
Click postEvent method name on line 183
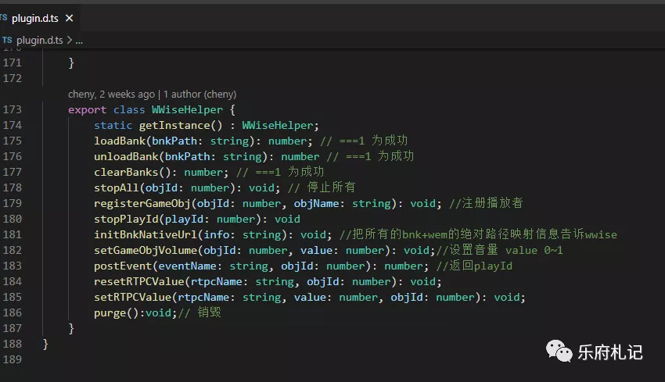coord(123,266)
